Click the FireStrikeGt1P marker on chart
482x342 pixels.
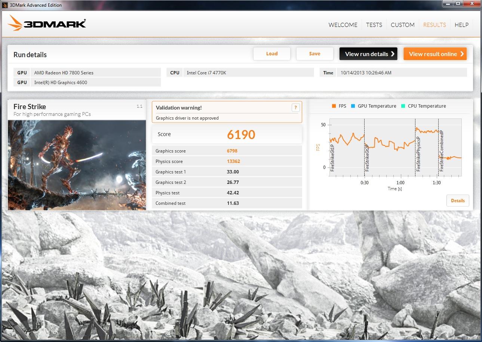[332, 158]
